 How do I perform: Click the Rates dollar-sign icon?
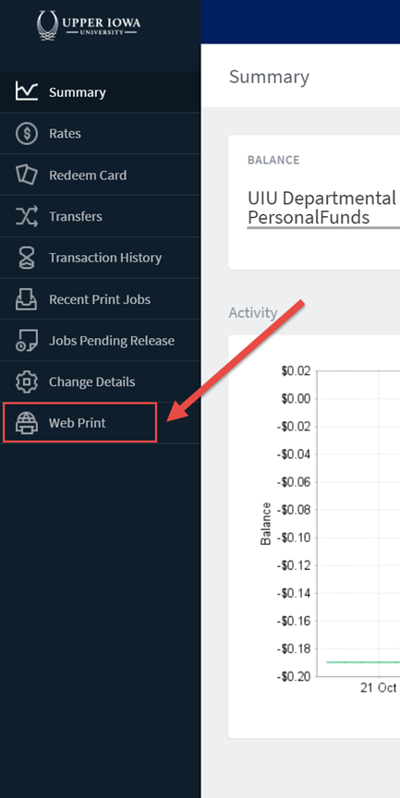(x=27, y=133)
